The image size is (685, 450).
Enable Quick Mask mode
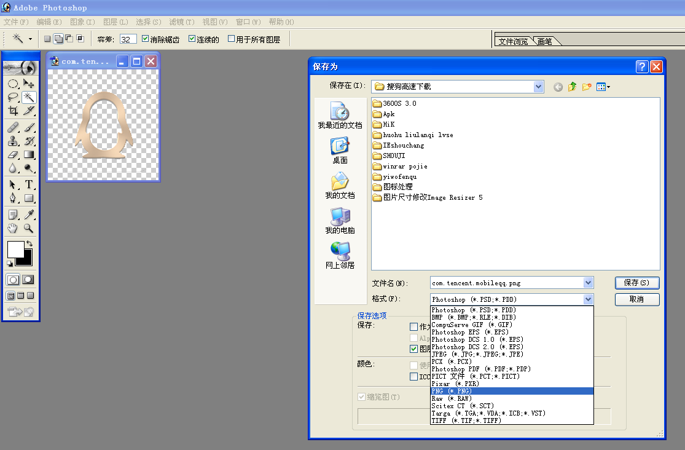[x=28, y=280]
